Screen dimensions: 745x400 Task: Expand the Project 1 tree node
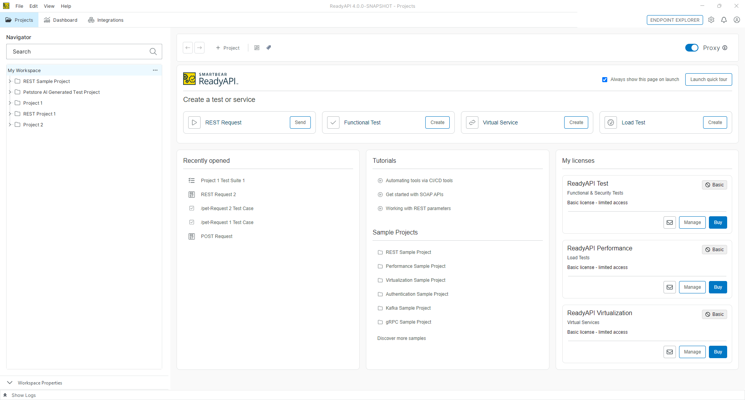coord(10,103)
